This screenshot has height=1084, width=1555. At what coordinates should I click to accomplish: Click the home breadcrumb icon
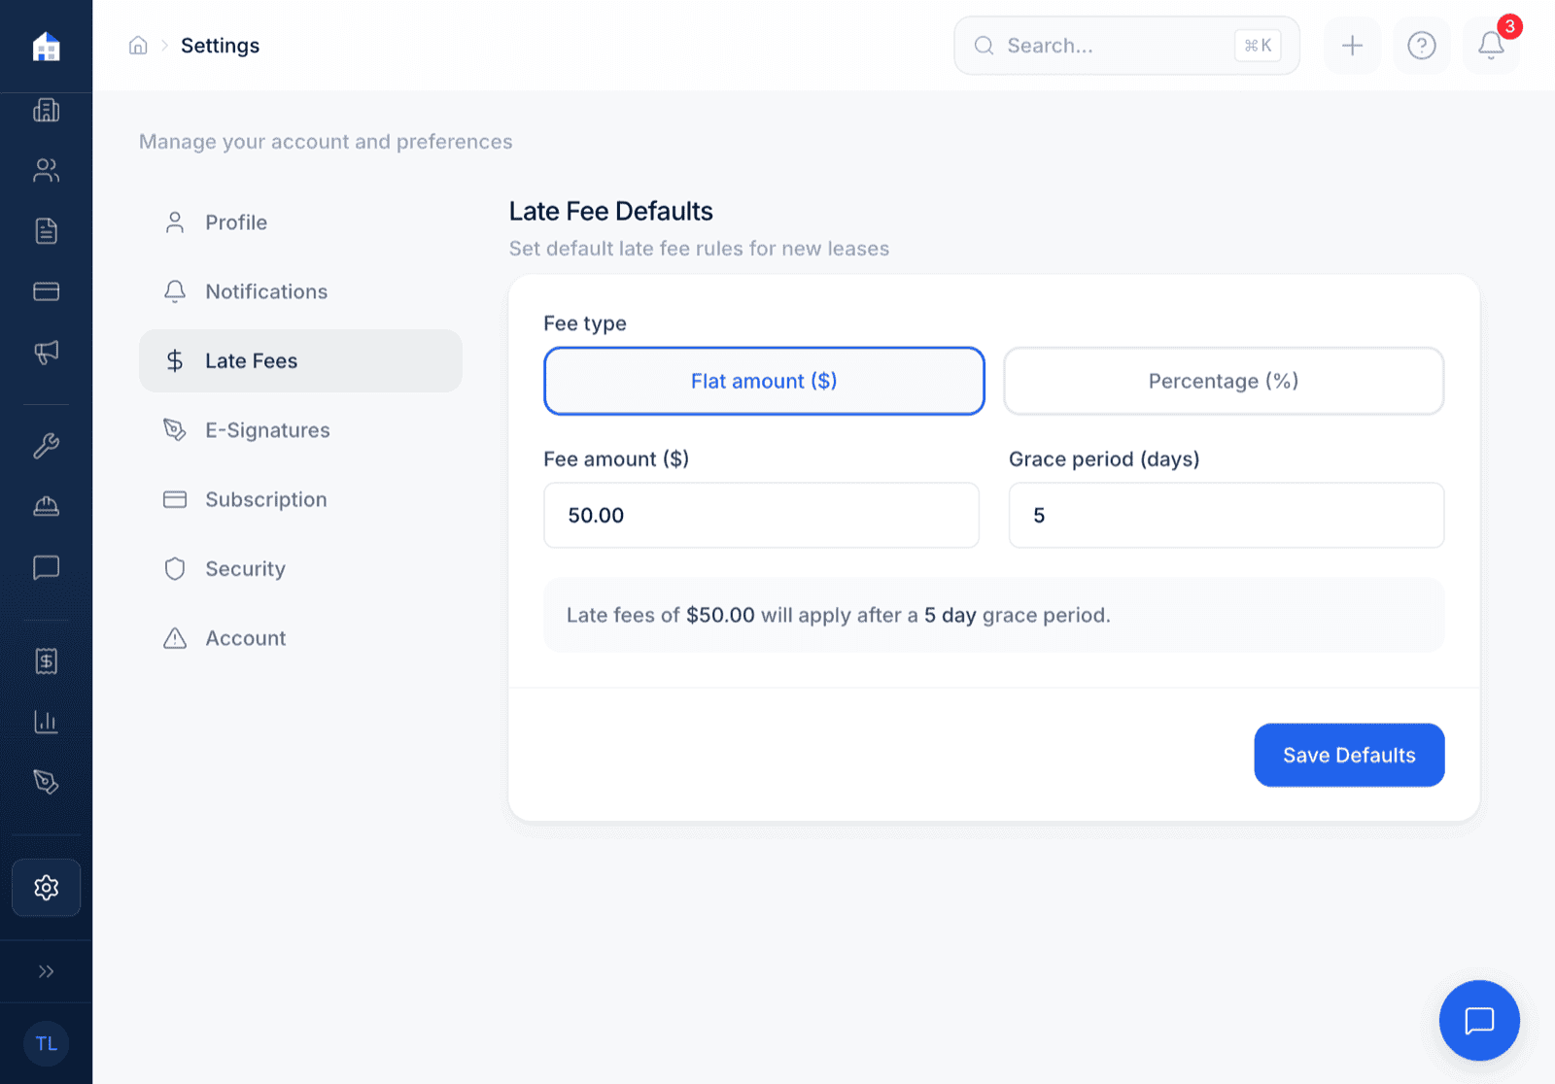(138, 45)
